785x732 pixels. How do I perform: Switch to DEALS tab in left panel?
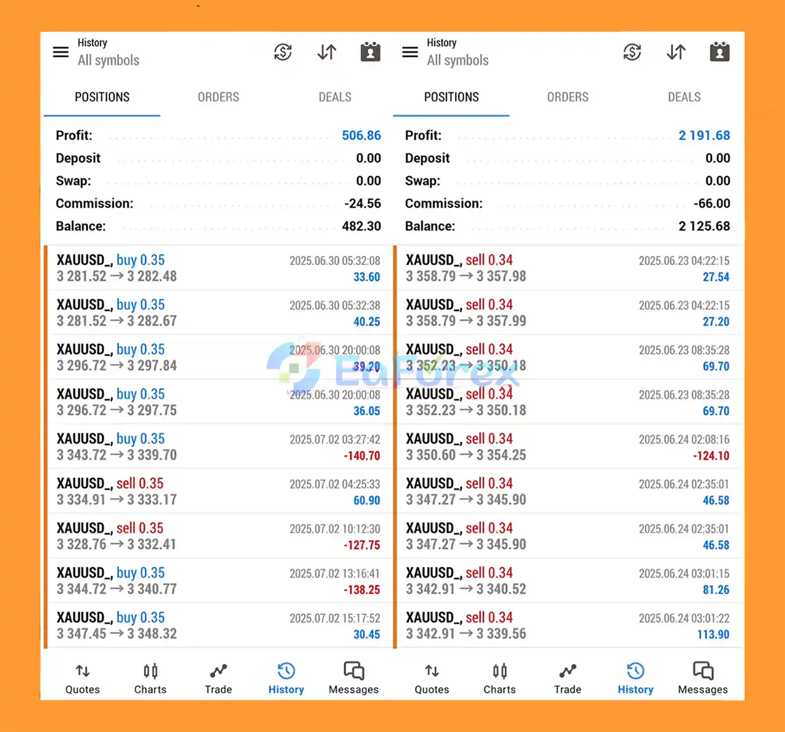point(335,97)
